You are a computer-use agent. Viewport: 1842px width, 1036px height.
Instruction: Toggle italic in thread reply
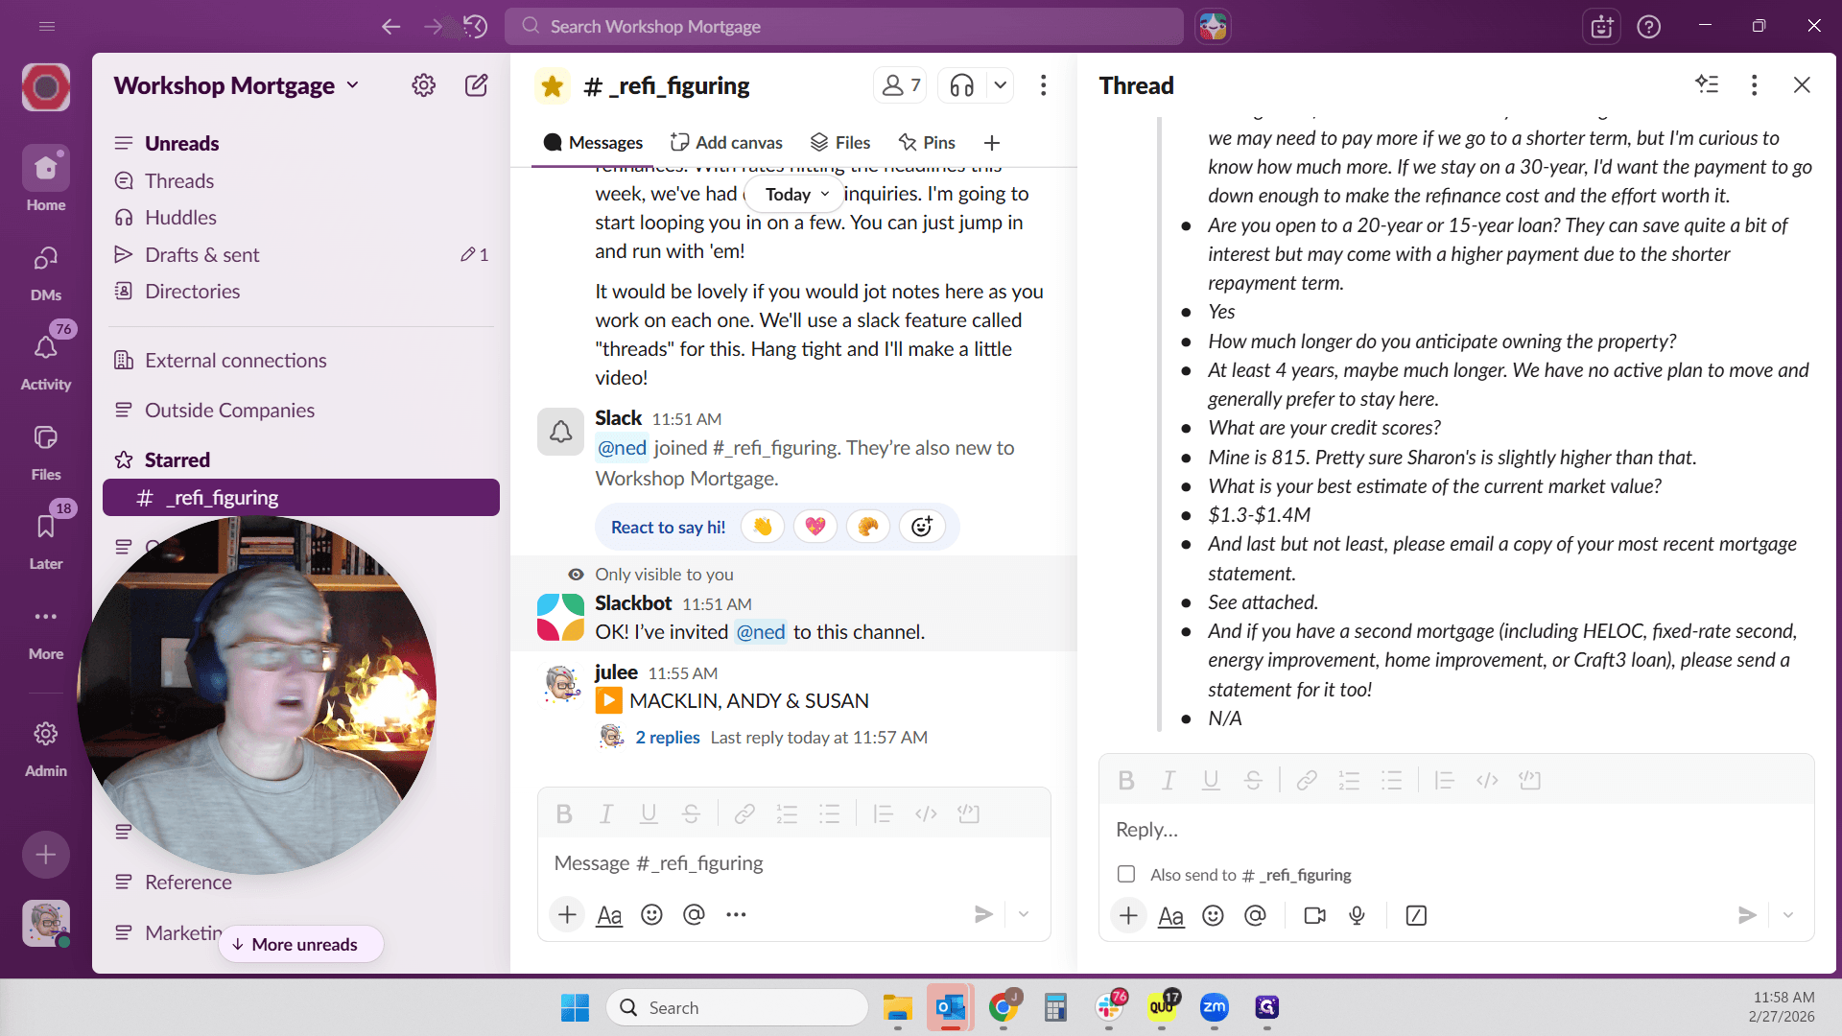pos(1169,780)
